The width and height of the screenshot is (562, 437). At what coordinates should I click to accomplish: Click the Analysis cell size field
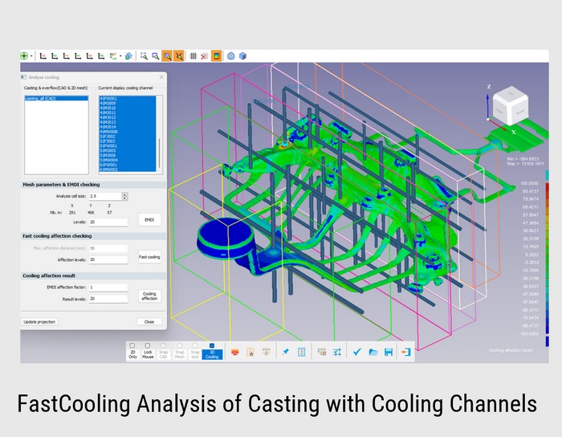pos(105,196)
